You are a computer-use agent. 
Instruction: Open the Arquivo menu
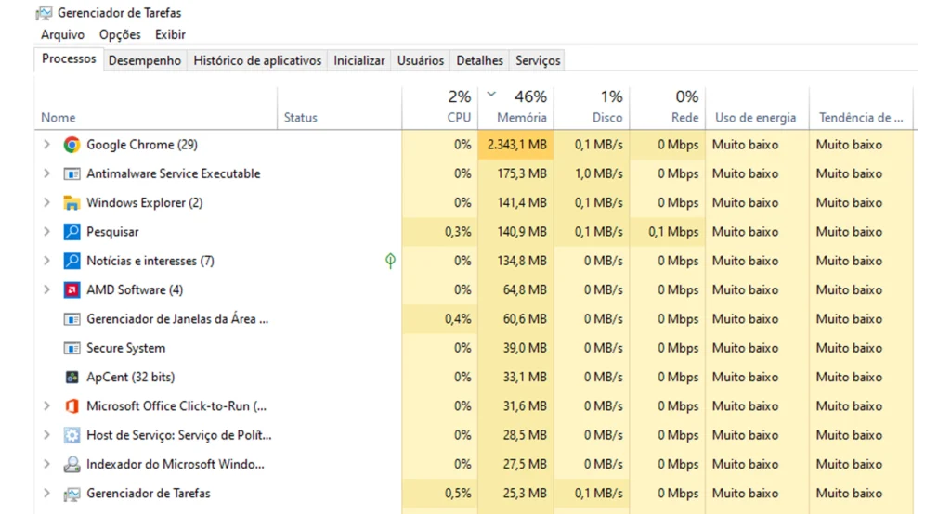click(62, 34)
